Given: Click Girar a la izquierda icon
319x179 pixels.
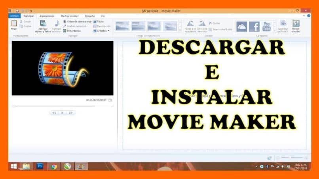Looking at the screenshot, I should coord(190,24).
